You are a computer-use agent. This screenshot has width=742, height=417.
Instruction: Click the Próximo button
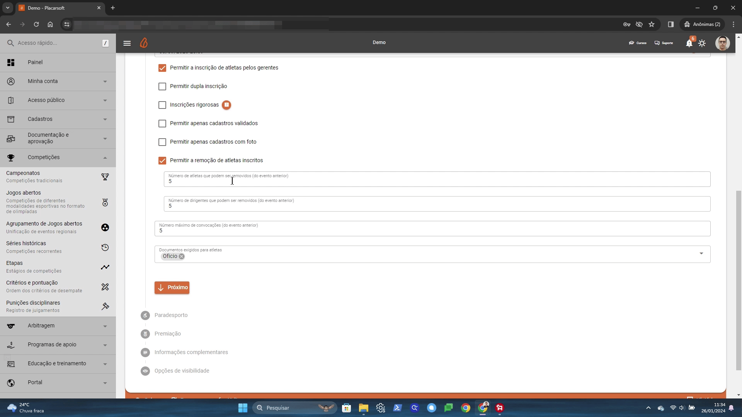pyautogui.click(x=172, y=288)
